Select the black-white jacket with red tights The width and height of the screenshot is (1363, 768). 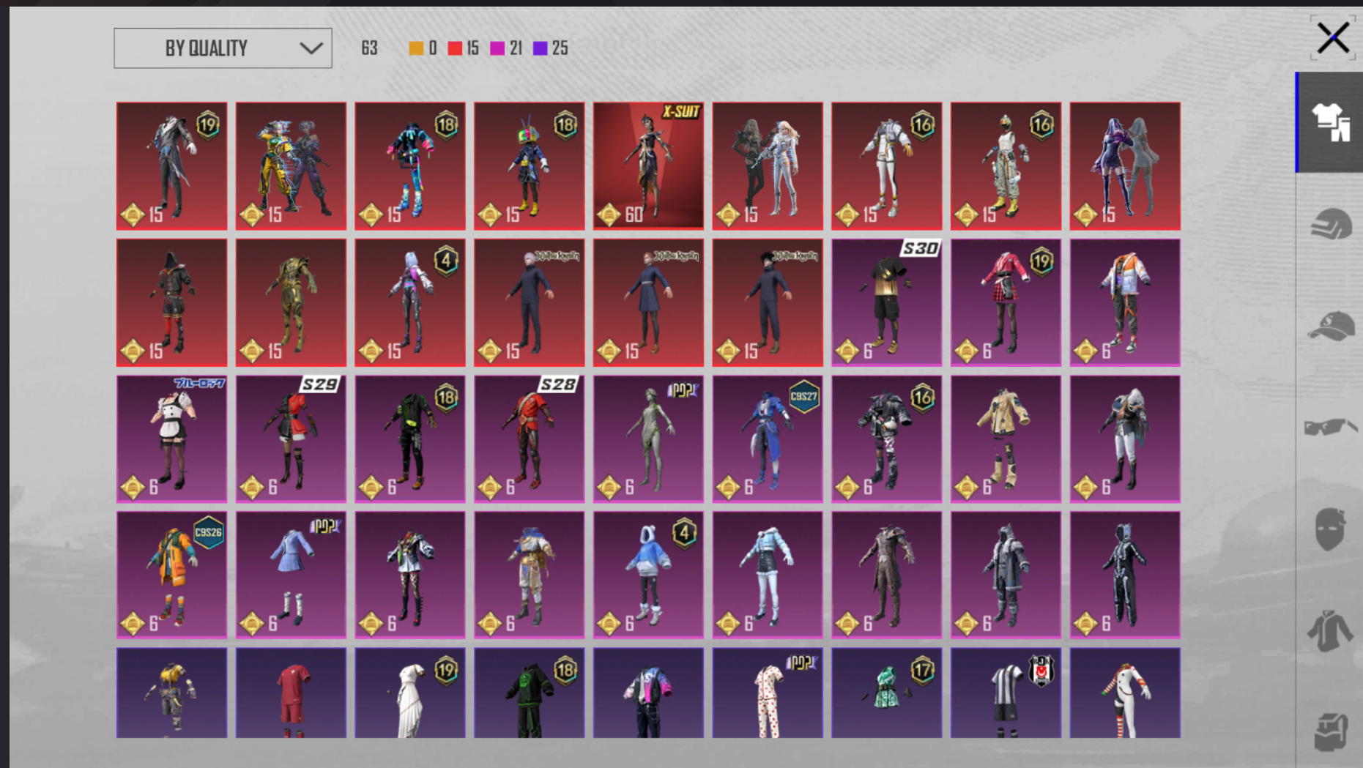[410, 575]
